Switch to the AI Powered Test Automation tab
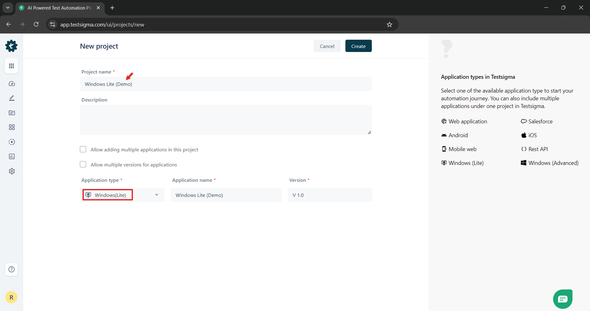Viewport: 590px width, 311px height. 59,8
